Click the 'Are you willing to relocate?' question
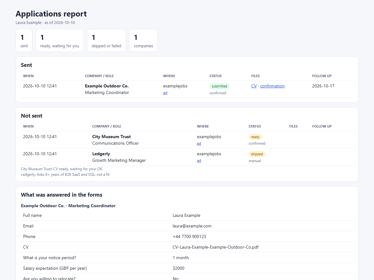 (49, 278)
